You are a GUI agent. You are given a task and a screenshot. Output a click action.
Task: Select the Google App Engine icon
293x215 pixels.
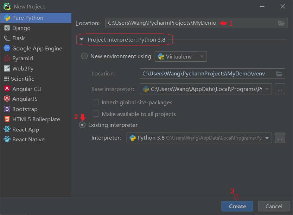7,48
